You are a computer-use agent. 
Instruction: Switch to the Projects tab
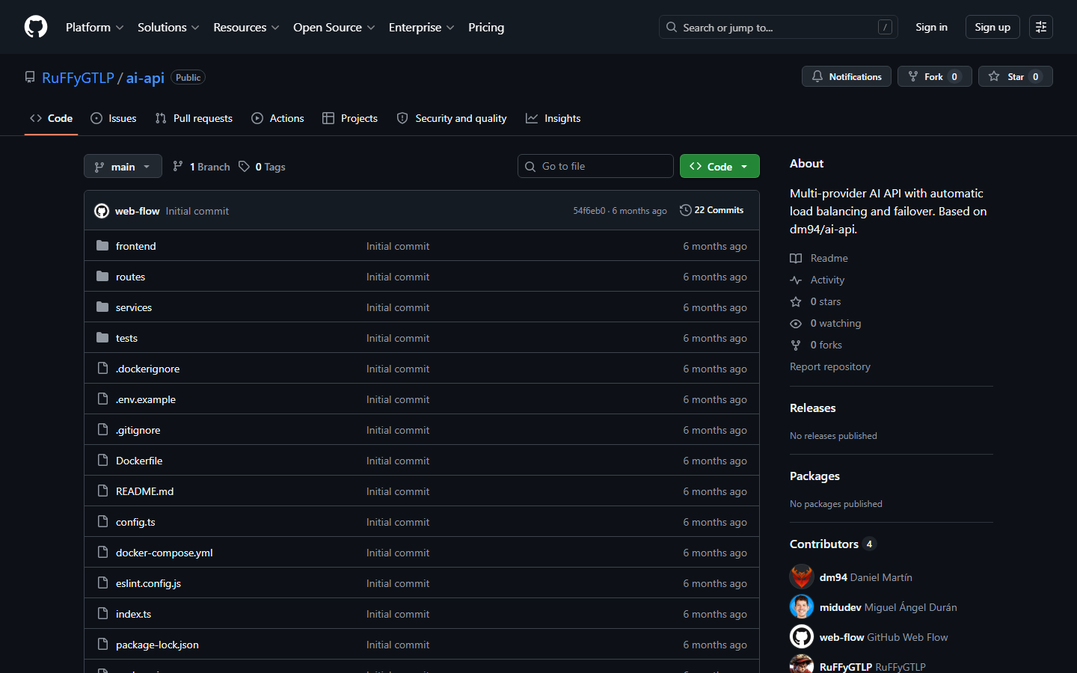pos(350,118)
